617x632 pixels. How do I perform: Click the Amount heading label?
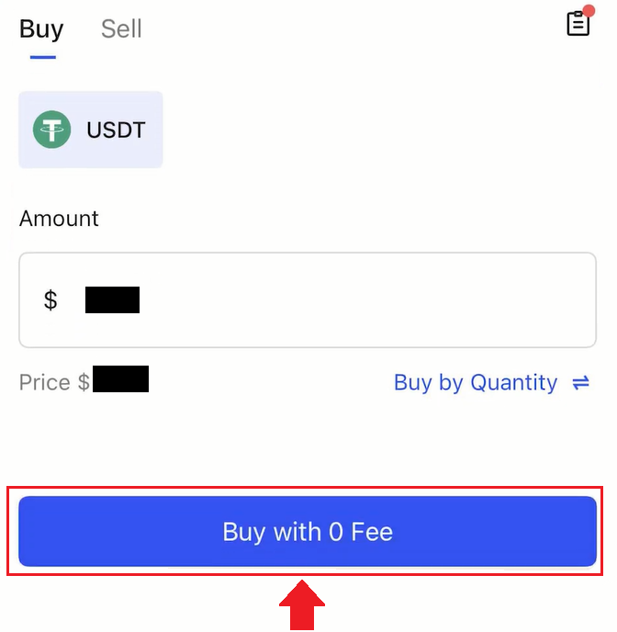(59, 219)
